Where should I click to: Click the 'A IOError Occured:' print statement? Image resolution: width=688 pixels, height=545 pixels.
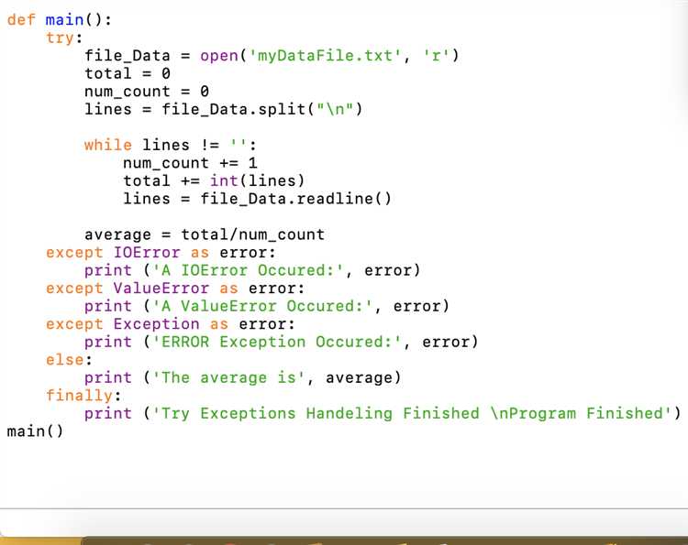[252, 270]
